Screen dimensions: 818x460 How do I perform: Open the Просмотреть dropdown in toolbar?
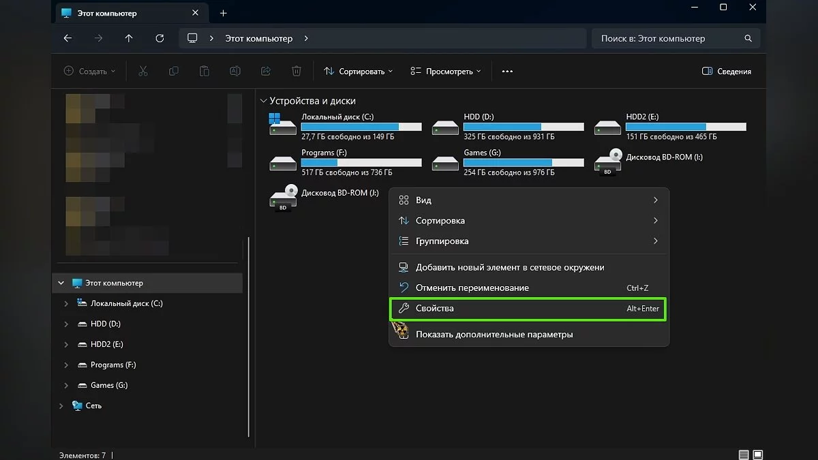(x=446, y=72)
